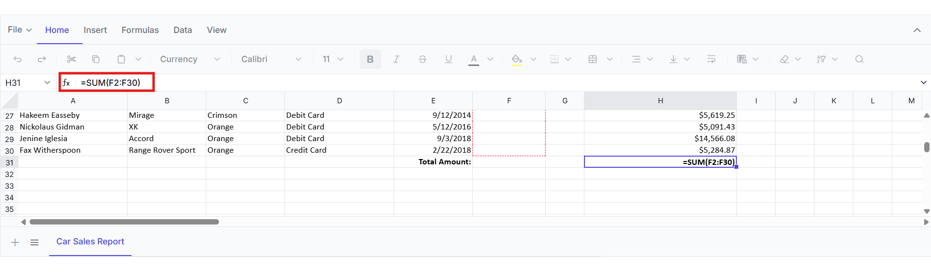Apply the fill color bucket
Screen dimensions: 931x273
click(x=517, y=59)
